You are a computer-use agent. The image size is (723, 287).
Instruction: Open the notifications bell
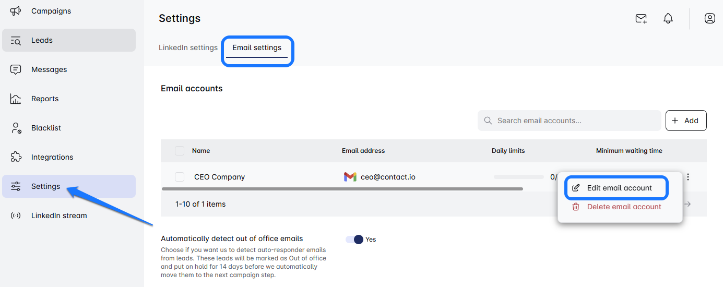(x=668, y=18)
